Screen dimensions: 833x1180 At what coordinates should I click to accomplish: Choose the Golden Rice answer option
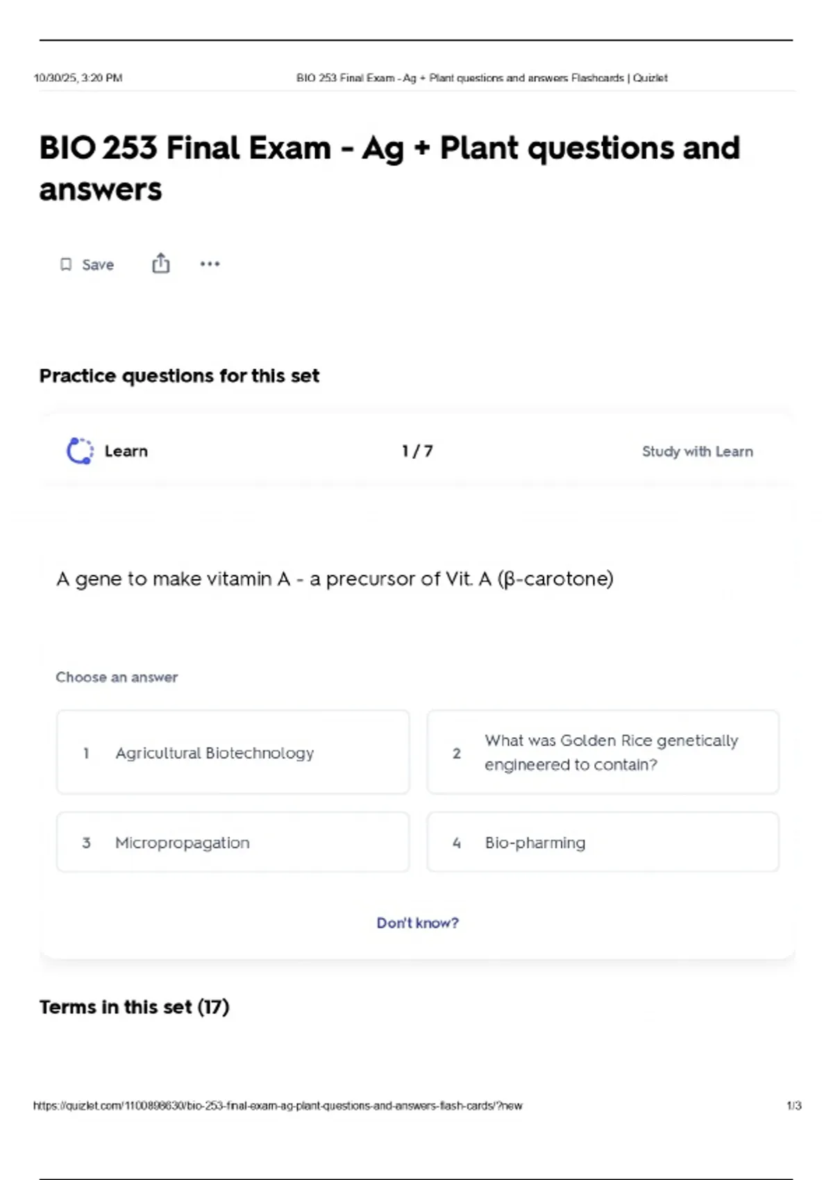(x=603, y=752)
